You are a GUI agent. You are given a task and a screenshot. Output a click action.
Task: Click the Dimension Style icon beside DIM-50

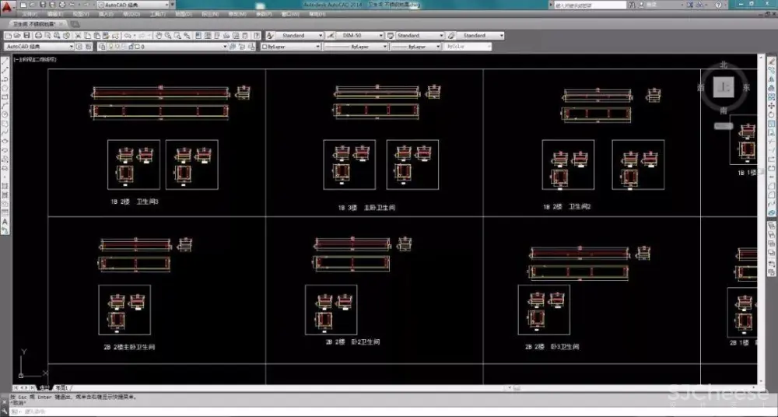(x=331, y=36)
